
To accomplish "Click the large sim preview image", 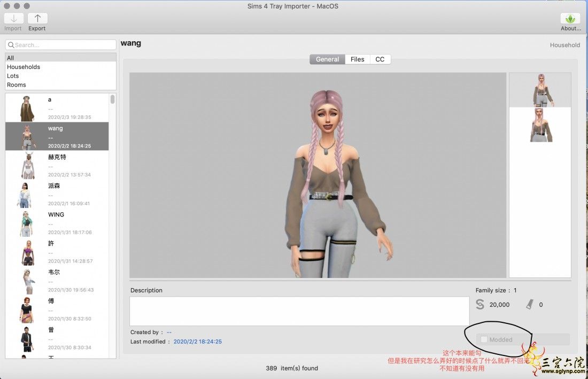I will [318, 175].
